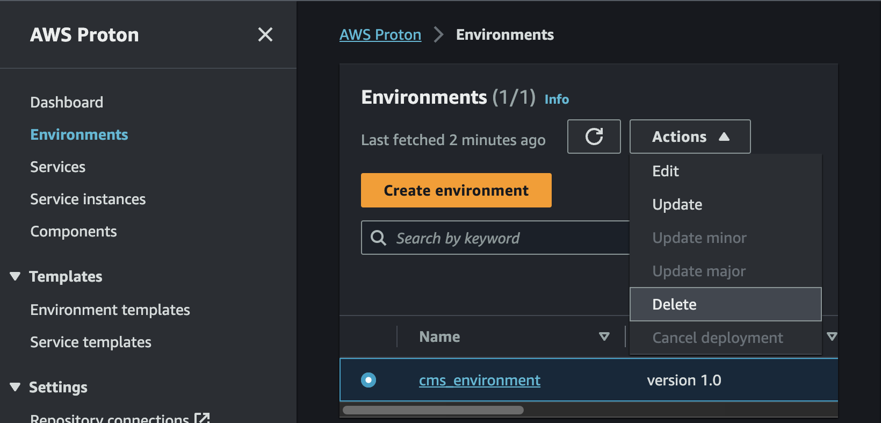Select Cancel deployment menu entry
The image size is (881, 423).
pyautogui.click(x=726, y=338)
